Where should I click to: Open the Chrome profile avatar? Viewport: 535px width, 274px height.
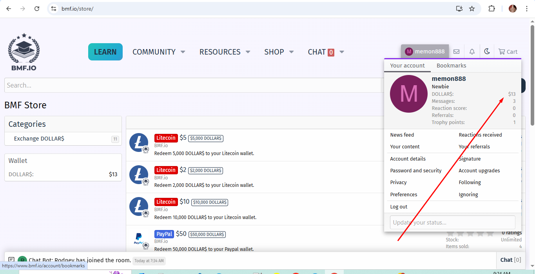click(513, 9)
